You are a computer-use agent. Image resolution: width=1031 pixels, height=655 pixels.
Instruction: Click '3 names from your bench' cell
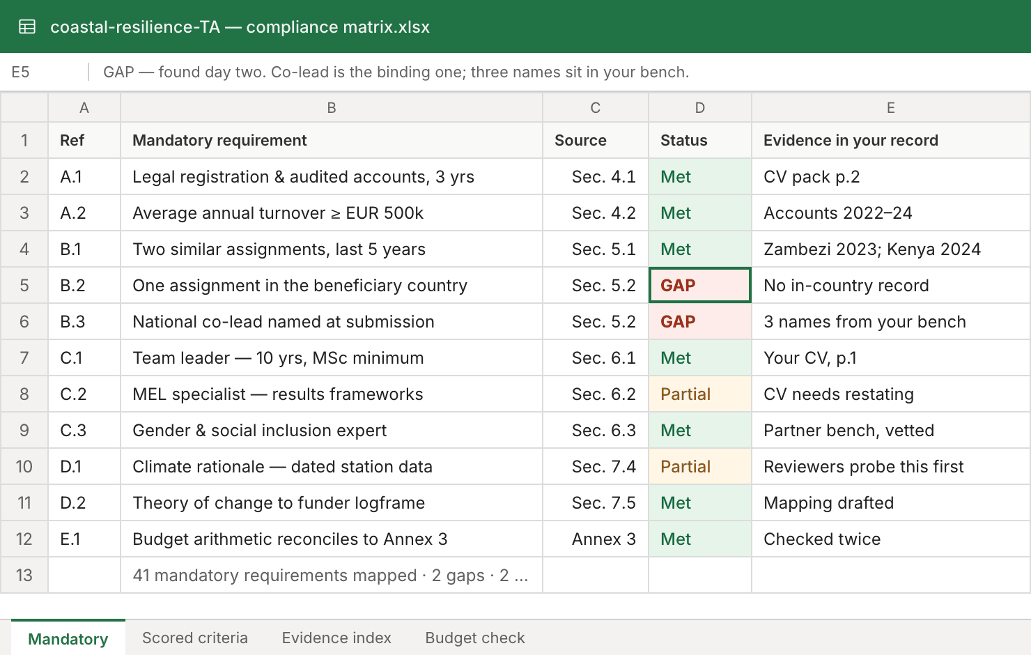point(891,321)
